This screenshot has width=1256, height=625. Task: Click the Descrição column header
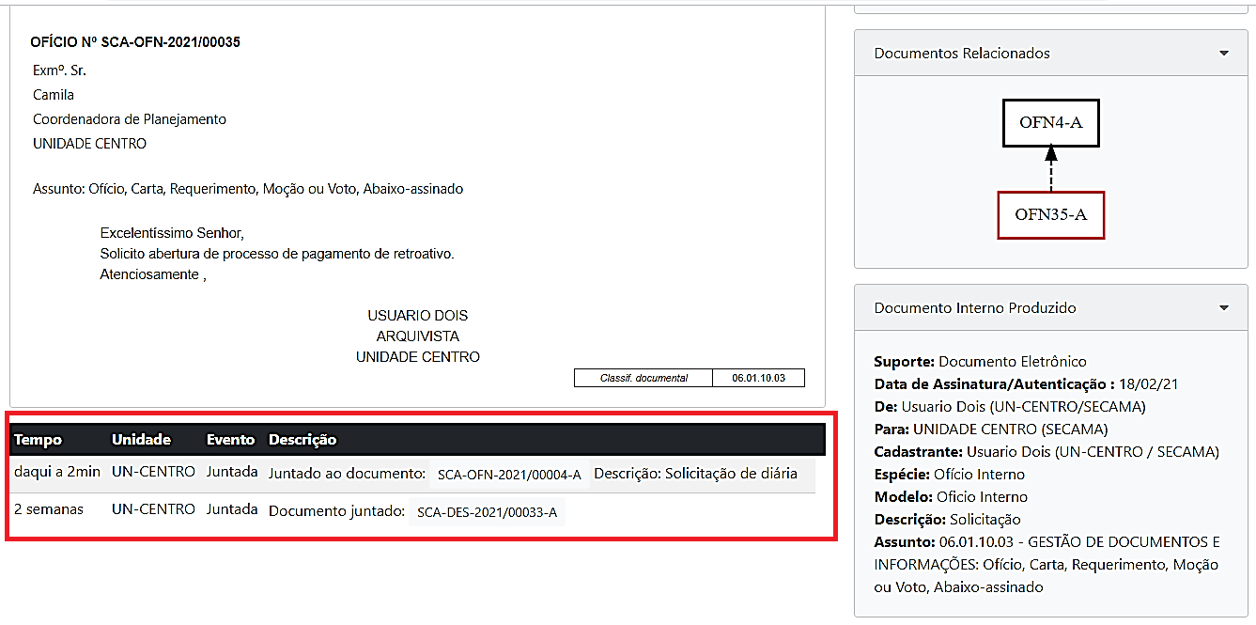(302, 440)
